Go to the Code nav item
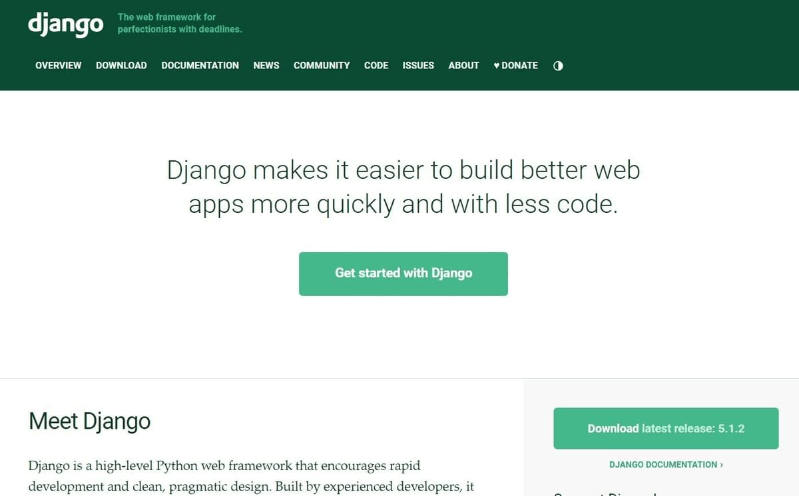 pos(376,65)
